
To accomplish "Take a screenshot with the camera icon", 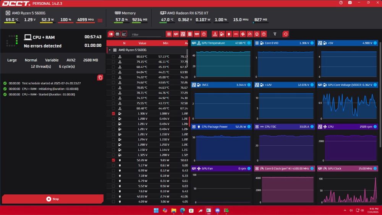I will 350,3.
